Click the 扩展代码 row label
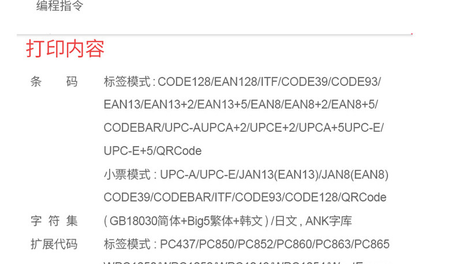The height and width of the screenshot is (264, 456). [54, 244]
